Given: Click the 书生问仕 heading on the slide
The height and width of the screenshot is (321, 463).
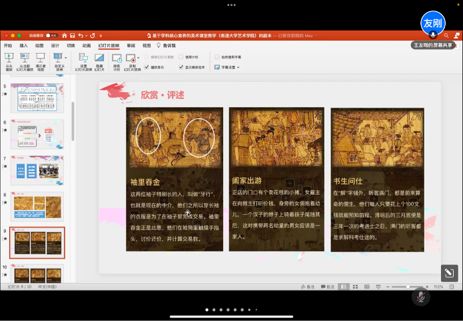Looking at the screenshot, I should [x=348, y=181].
